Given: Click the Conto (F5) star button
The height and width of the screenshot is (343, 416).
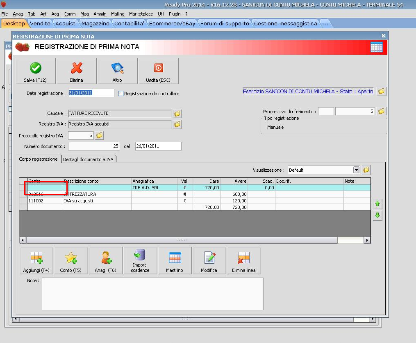Looking at the screenshot, I should [71, 261].
